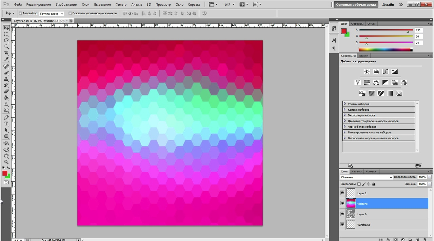434x241 pixels.
Task: Switch to the Дизайн workspace
Action: point(388,5)
